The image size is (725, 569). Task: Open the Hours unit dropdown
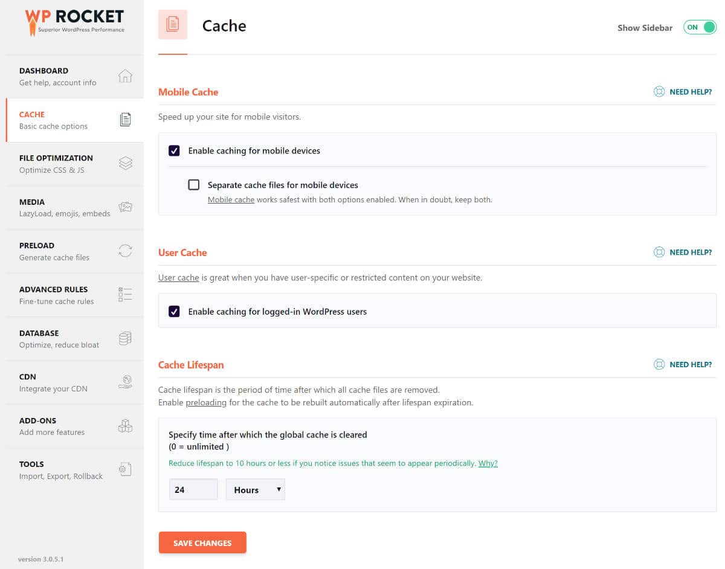click(255, 489)
